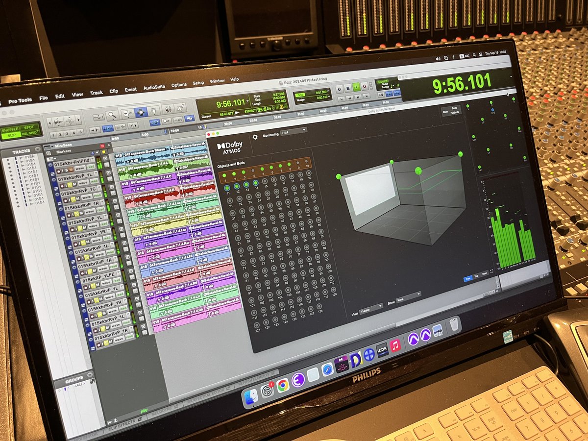Click the green Play transport button
This screenshot has height=441, width=588.
pos(356,88)
